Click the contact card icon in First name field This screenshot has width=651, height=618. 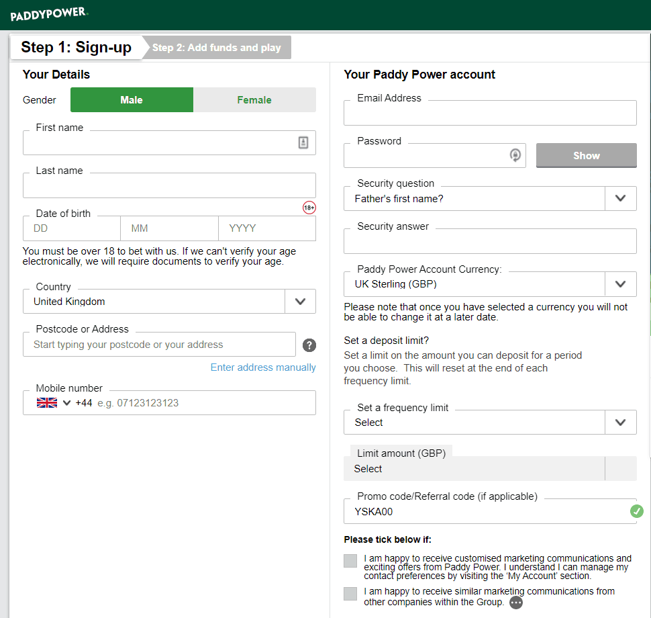click(x=303, y=142)
